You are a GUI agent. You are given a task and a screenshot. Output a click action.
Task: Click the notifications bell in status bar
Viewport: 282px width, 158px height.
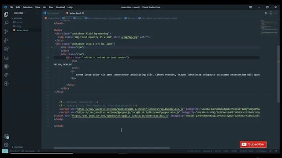tap(276, 151)
